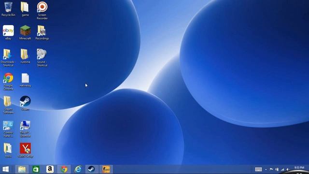
Task: Open the volume speaker tray icon
Action: [288, 169]
